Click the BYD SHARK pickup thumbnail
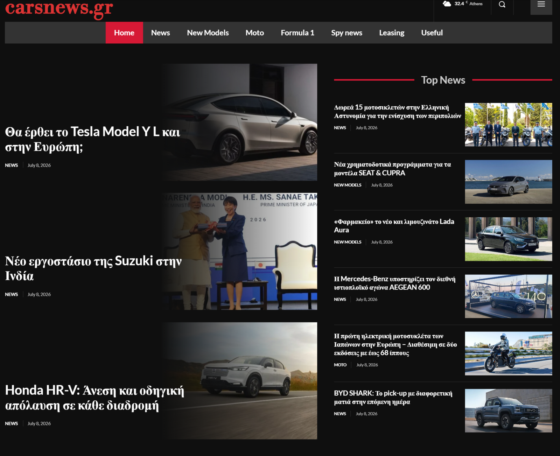 point(509,411)
